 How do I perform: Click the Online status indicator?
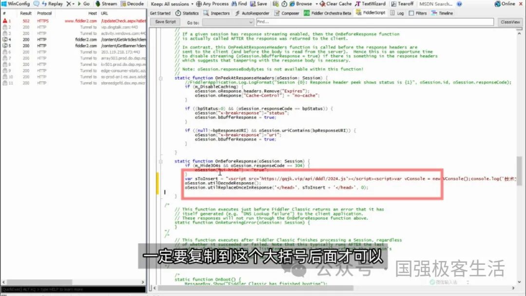(x=505, y=4)
